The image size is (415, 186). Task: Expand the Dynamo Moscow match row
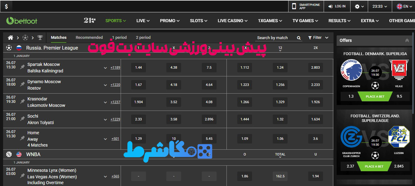click(106, 85)
